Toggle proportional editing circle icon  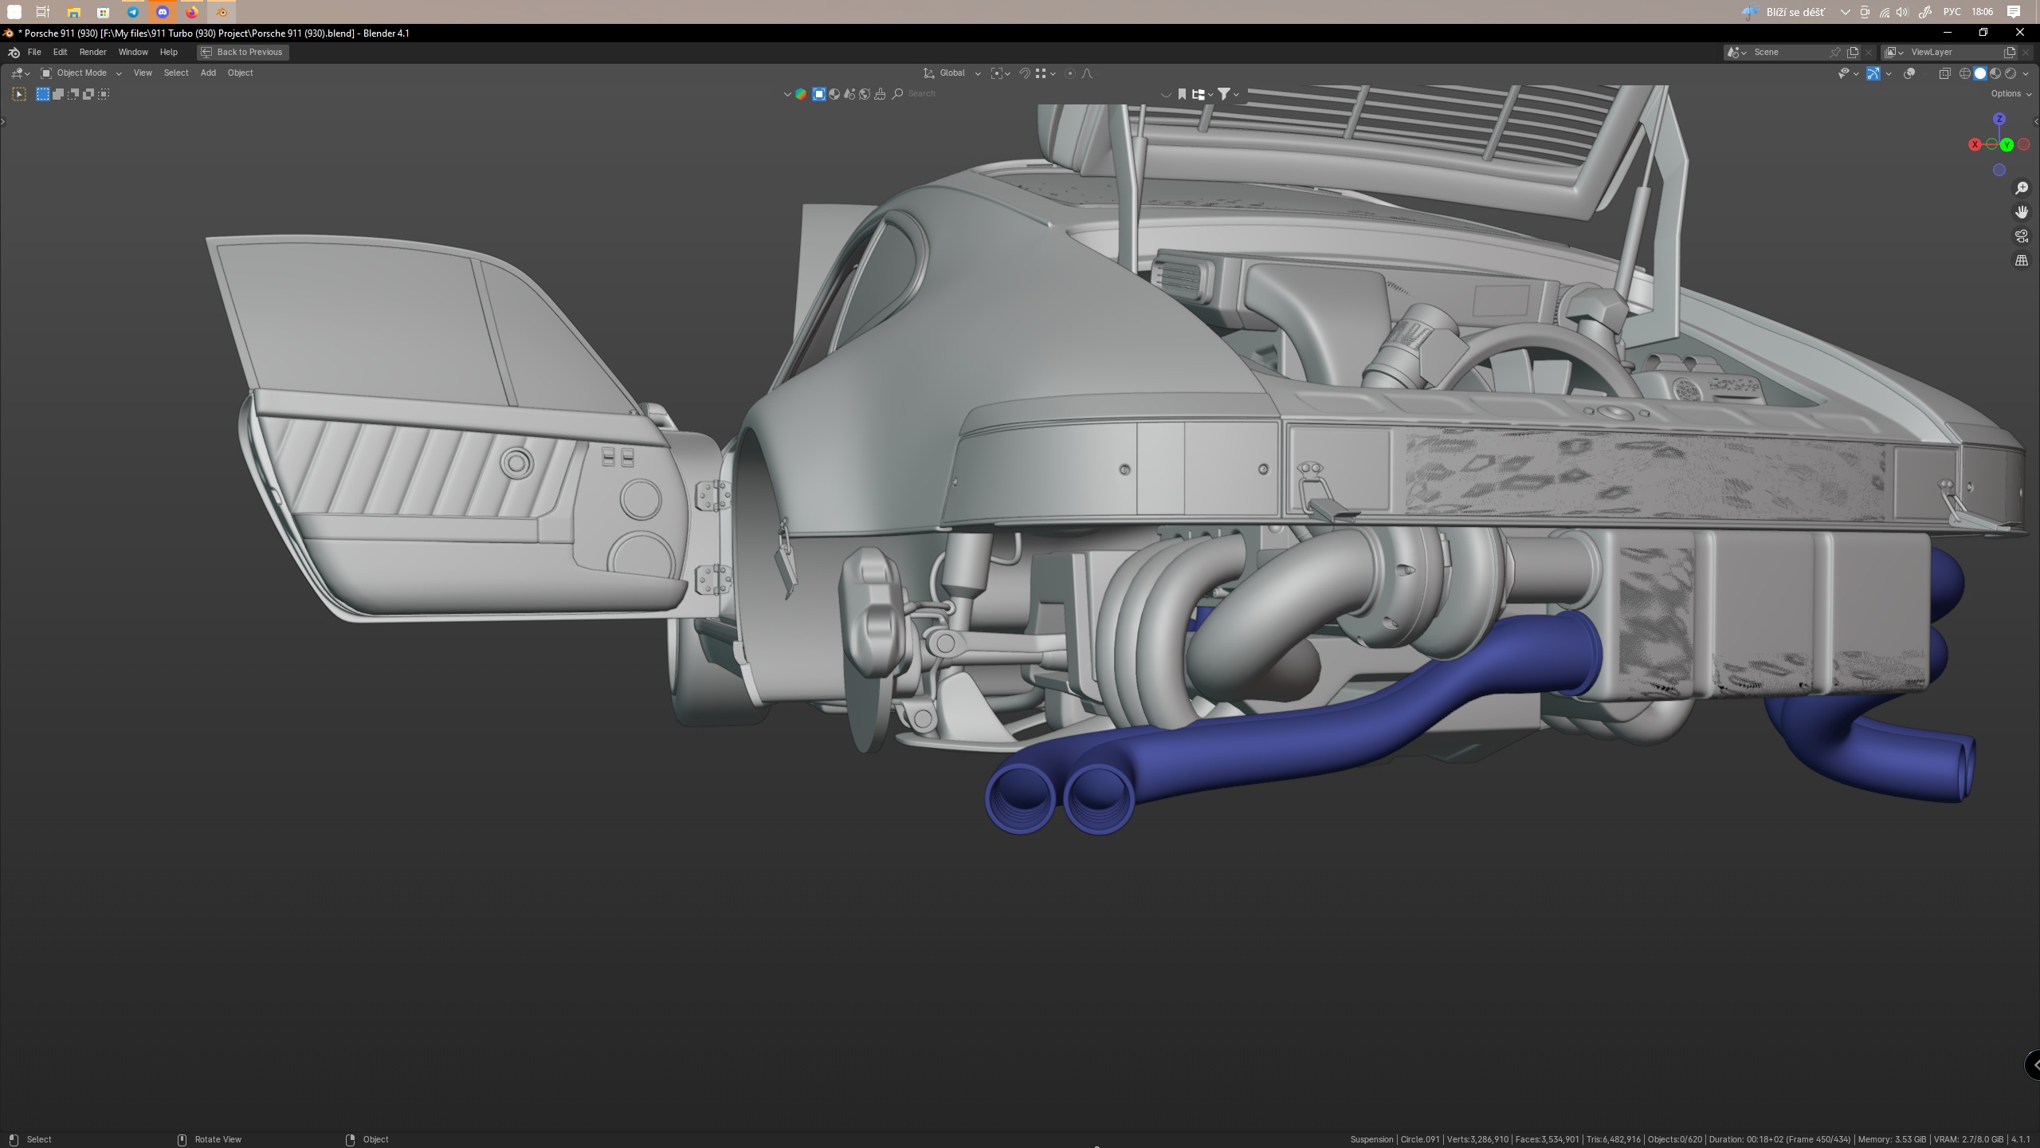pos(1070,73)
